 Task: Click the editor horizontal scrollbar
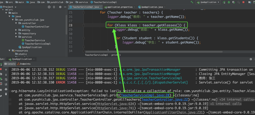pos(154,52)
